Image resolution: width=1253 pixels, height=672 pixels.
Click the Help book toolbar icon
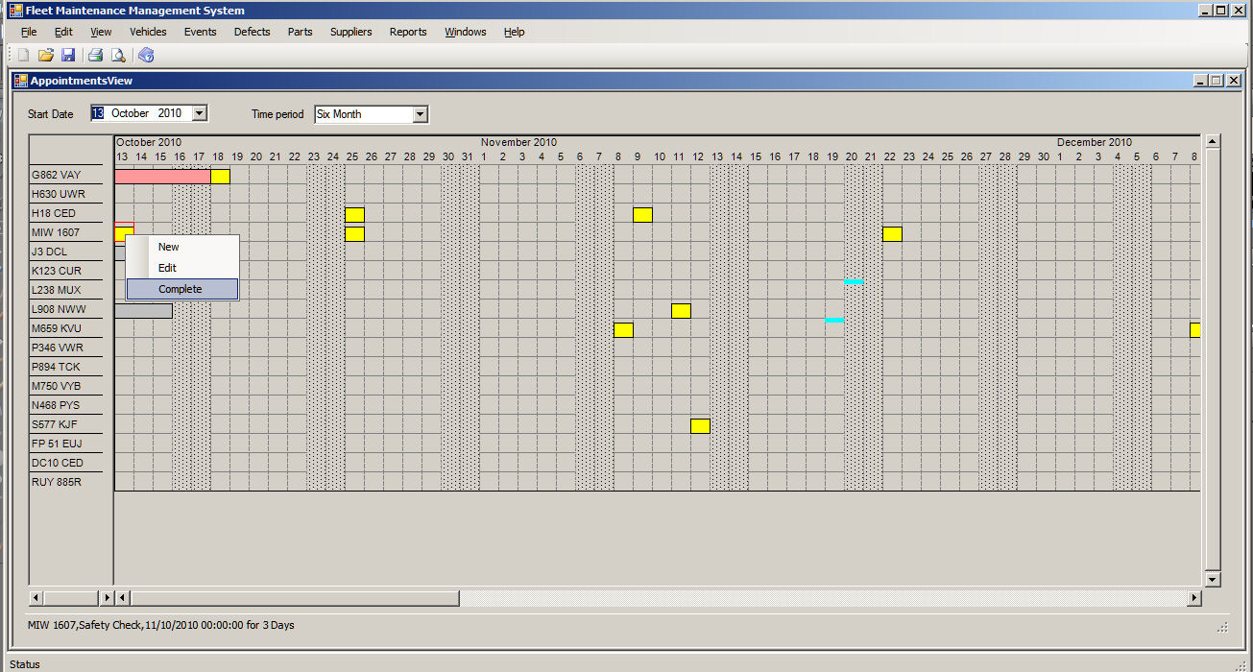click(x=146, y=56)
